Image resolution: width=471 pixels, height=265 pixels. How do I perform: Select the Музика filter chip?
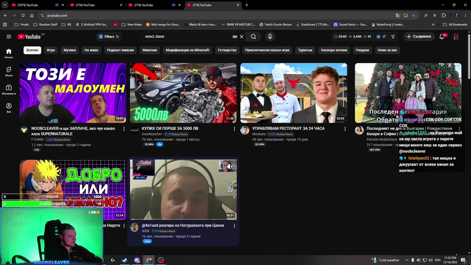pos(70,50)
